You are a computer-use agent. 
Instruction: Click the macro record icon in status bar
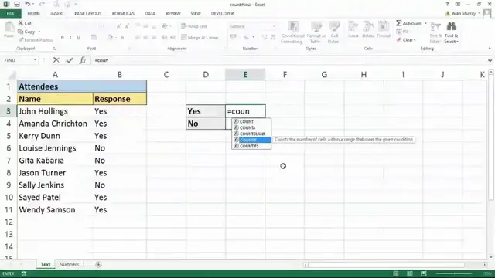click(24, 273)
